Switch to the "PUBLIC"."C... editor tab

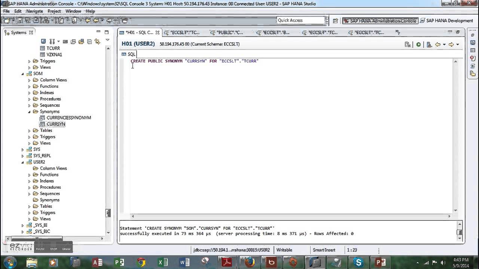point(227,33)
